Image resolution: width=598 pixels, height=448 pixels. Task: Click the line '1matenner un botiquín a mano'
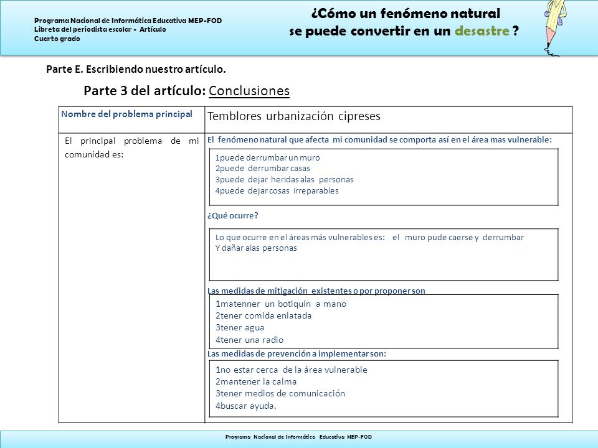[x=281, y=304]
